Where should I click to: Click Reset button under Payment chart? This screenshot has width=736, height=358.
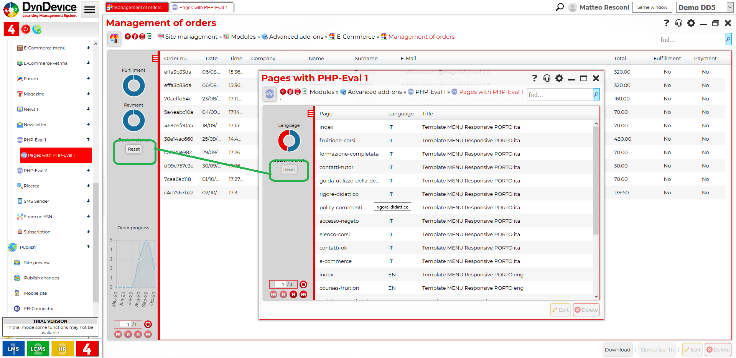click(x=134, y=149)
